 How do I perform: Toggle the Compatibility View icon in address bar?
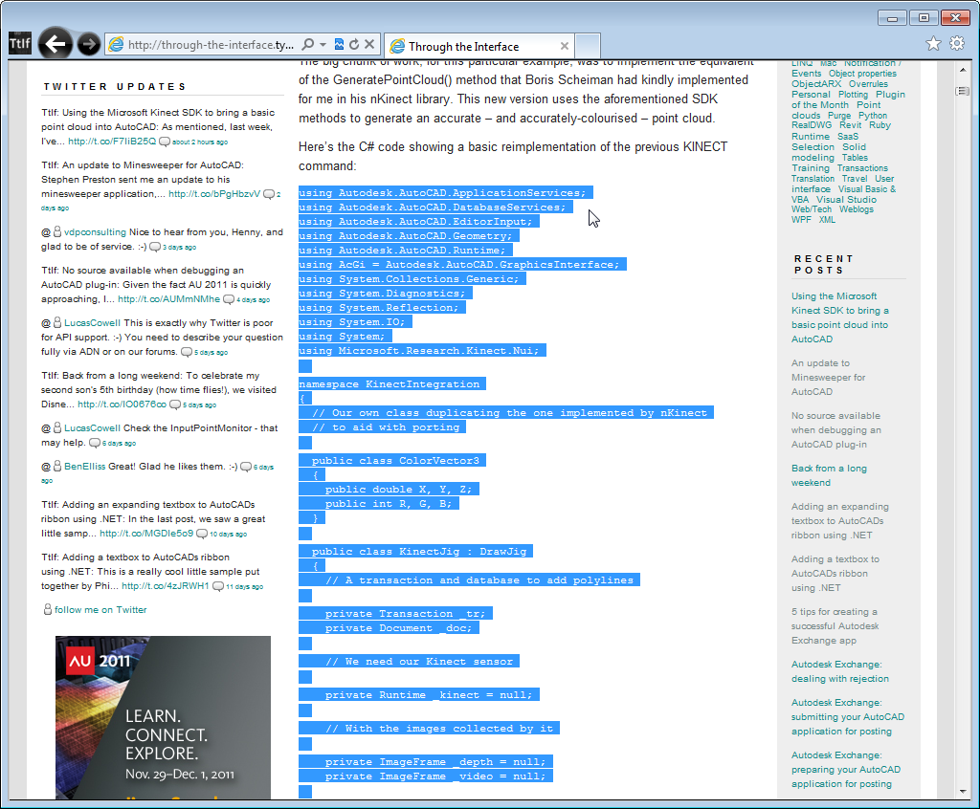coord(339,45)
